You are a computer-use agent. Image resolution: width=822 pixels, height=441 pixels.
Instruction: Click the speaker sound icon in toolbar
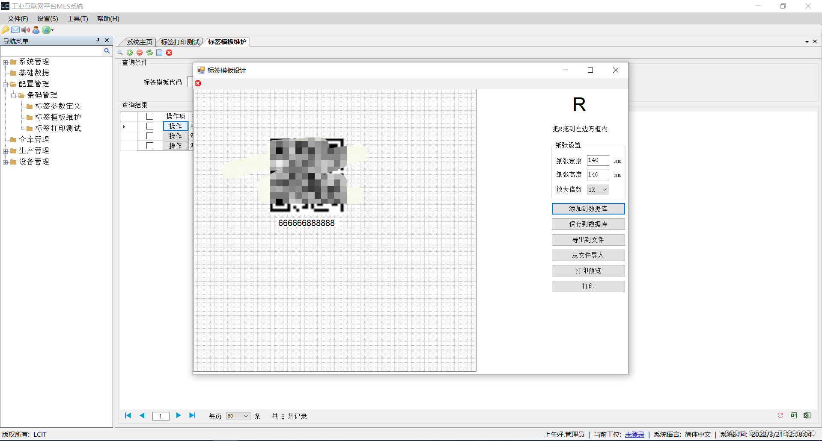point(26,30)
